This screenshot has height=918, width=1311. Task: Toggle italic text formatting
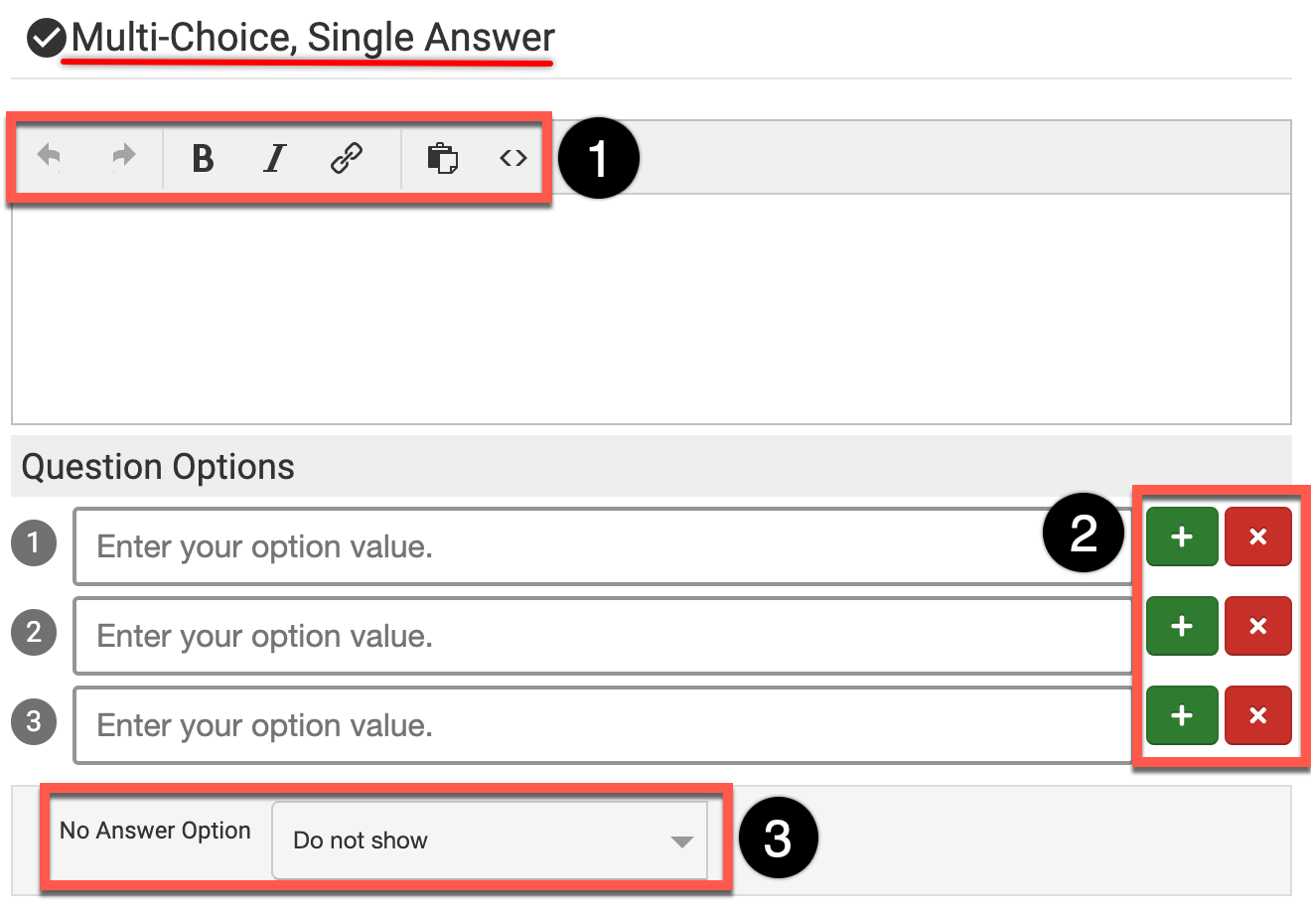274,158
